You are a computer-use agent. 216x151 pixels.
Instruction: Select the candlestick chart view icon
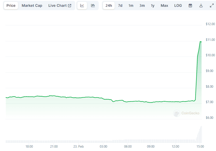pyautogui.click(x=93, y=5)
